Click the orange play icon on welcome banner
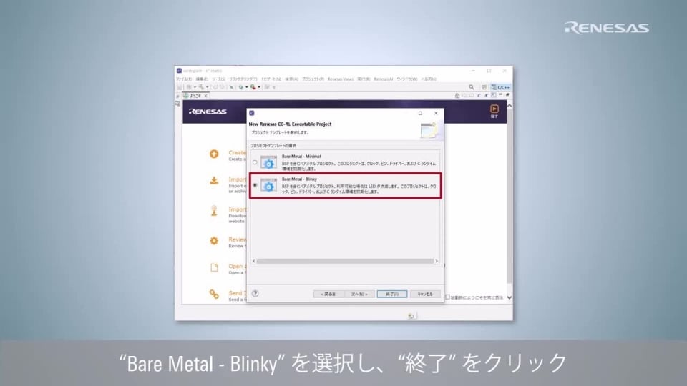The width and height of the screenshot is (687, 386). [x=494, y=109]
